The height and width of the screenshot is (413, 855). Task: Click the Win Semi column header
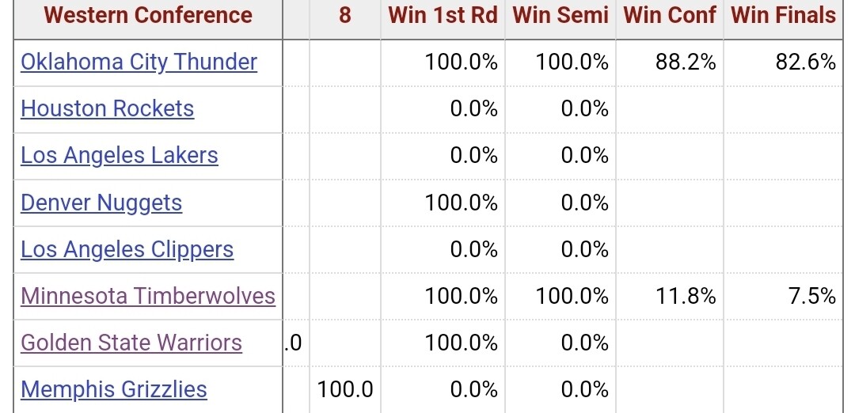pos(560,15)
